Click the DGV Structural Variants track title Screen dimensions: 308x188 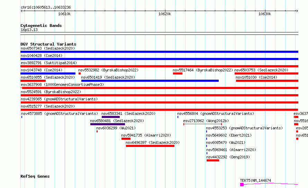[48, 44]
